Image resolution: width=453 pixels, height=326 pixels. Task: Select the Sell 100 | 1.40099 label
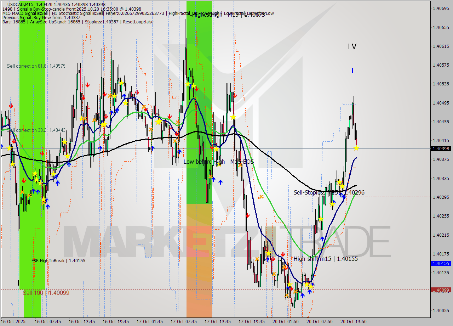point(45,293)
